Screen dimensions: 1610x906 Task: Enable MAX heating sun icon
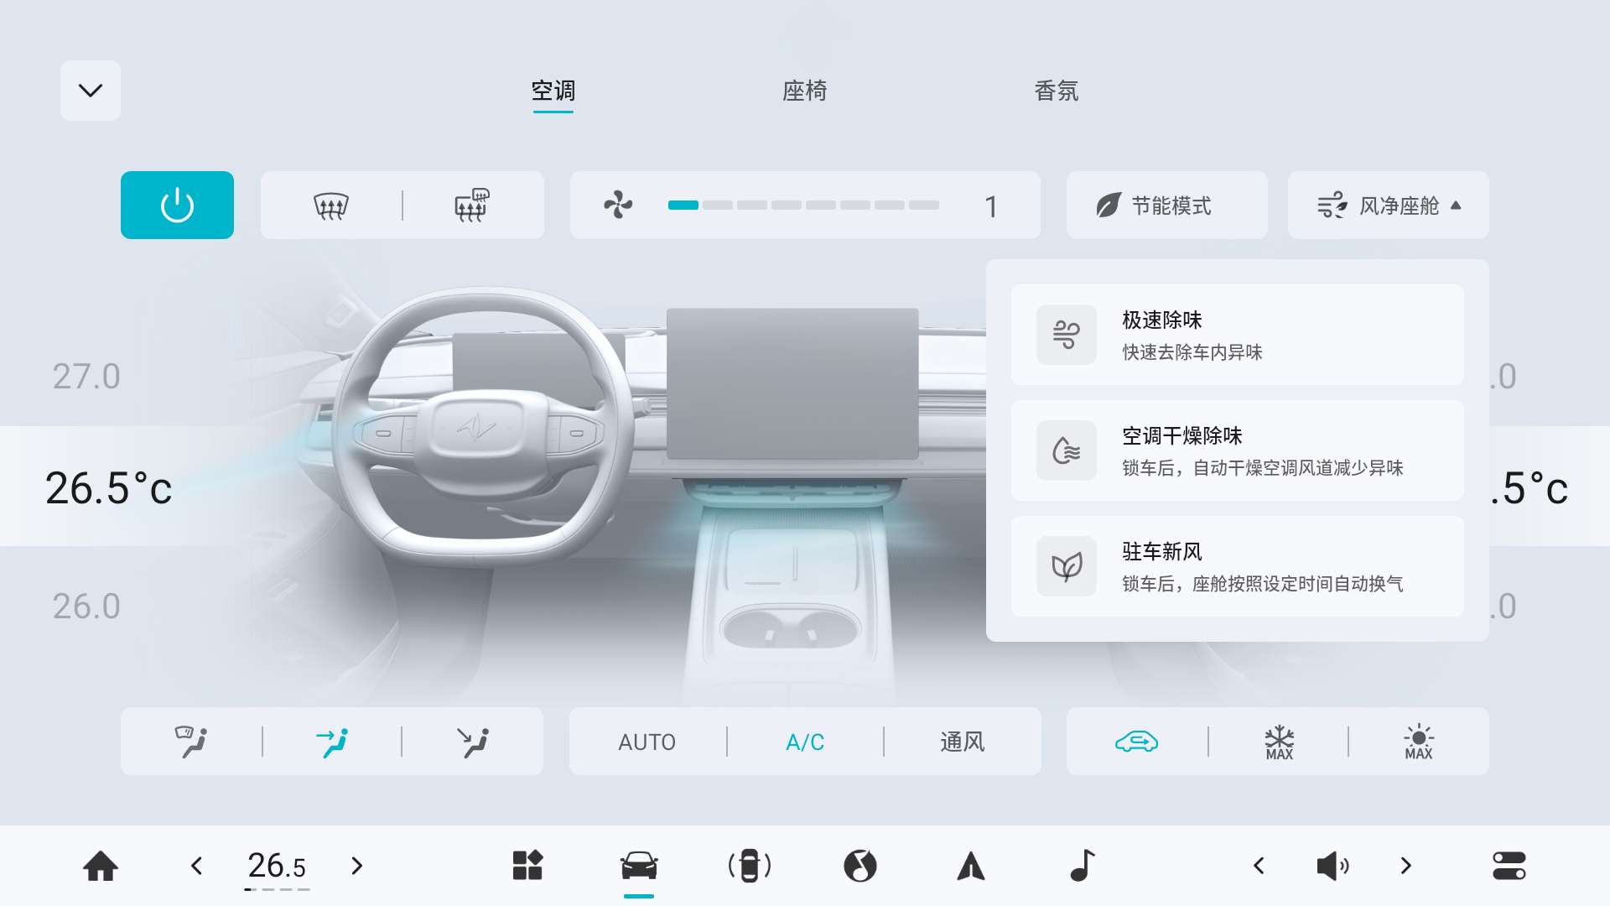1418,742
